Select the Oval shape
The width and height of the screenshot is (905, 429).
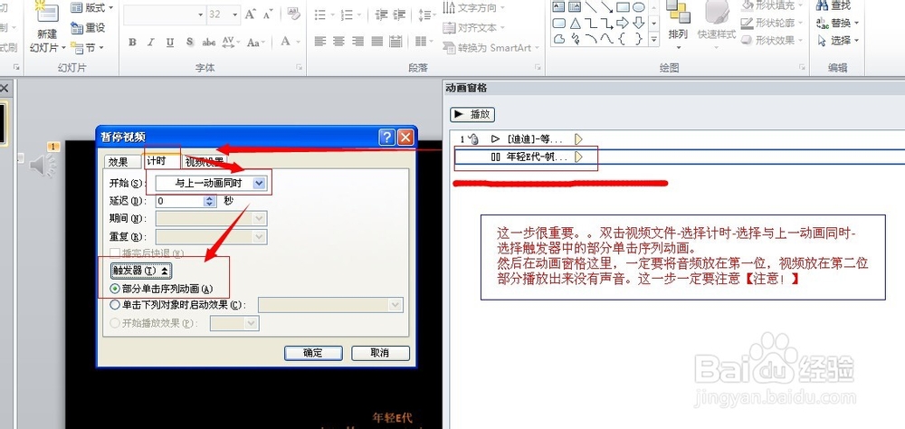pyautogui.click(x=638, y=7)
